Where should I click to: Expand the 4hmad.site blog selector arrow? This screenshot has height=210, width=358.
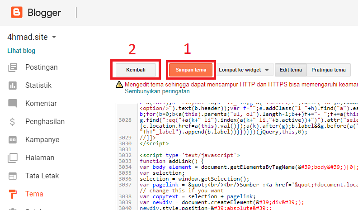click(x=54, y=37)
